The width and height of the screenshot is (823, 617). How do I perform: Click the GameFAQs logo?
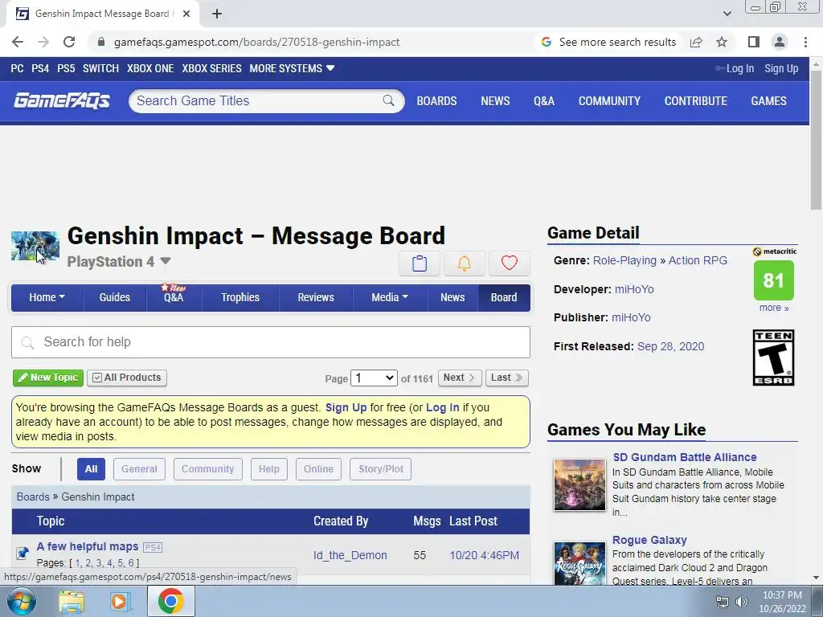62,100
